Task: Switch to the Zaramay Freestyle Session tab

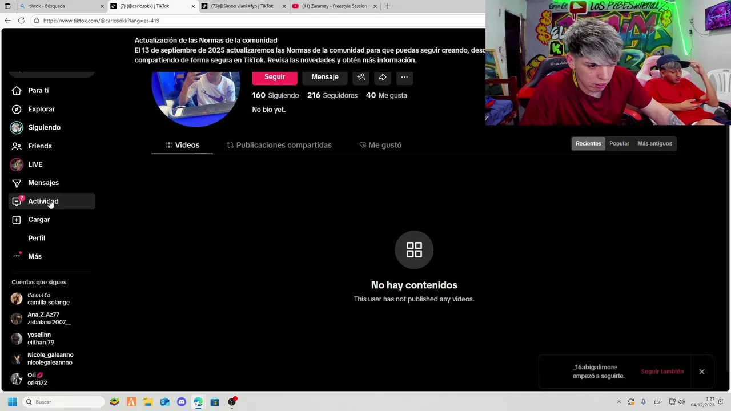Action: 335,6
